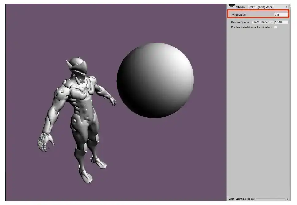Click the Render Queue value 2000 field

click(281, 22)
